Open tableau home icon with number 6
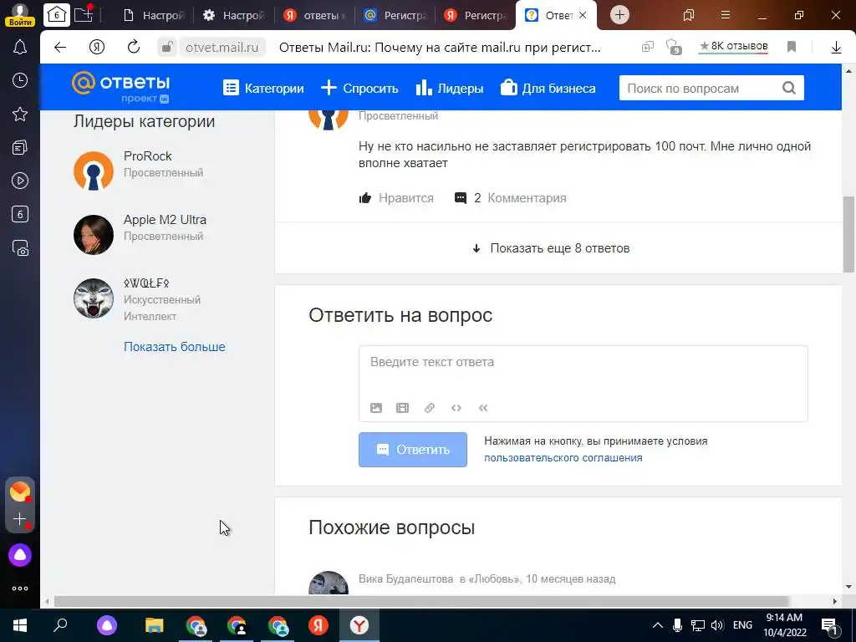The width and height of the screenshot is (856, 642). pos(57,15)
